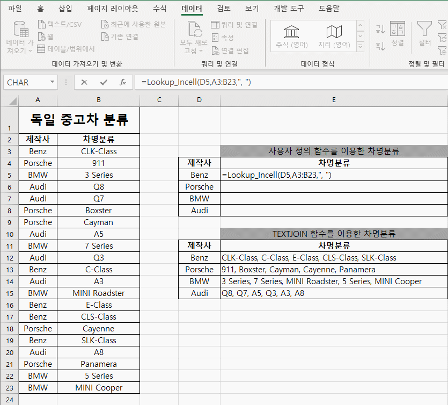
Task: Import from 텍스트/CSV file
Action: point(60,24)
